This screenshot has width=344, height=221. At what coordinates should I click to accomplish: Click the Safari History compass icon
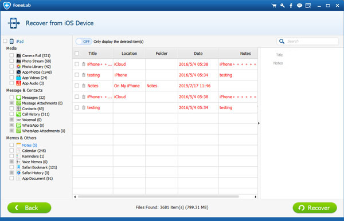[x=19, y=173]
